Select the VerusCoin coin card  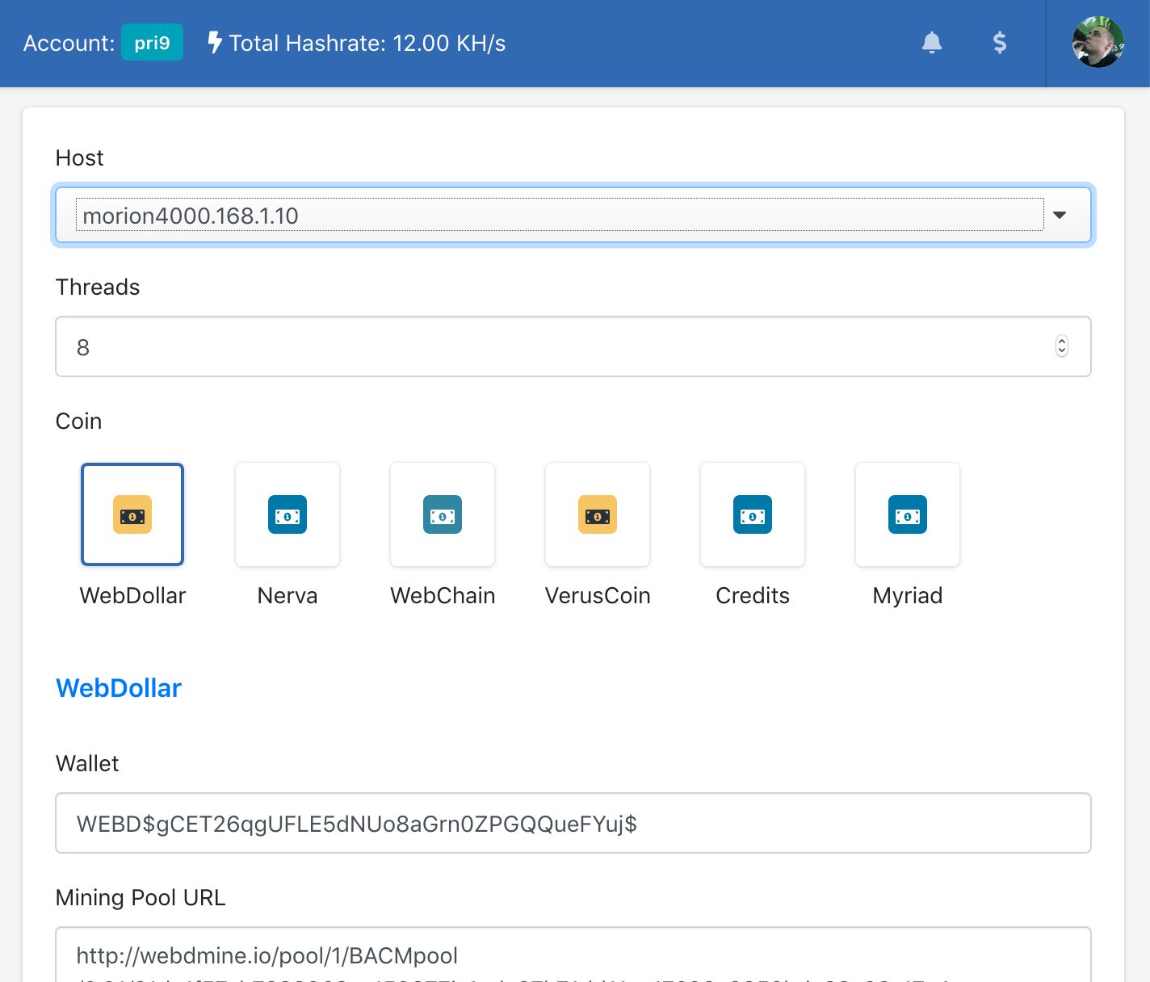pos(598,514)
